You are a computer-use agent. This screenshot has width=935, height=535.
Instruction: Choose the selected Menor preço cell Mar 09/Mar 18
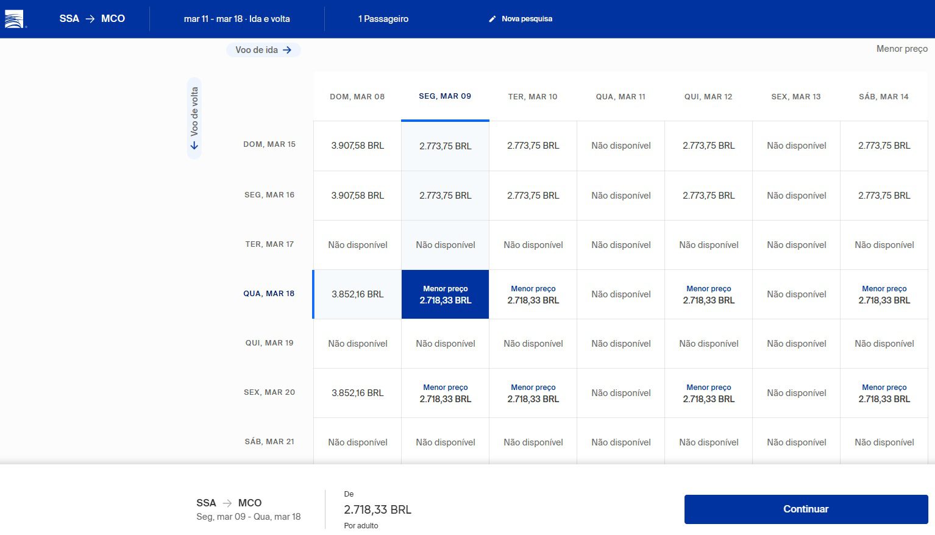tap(445, 294)
